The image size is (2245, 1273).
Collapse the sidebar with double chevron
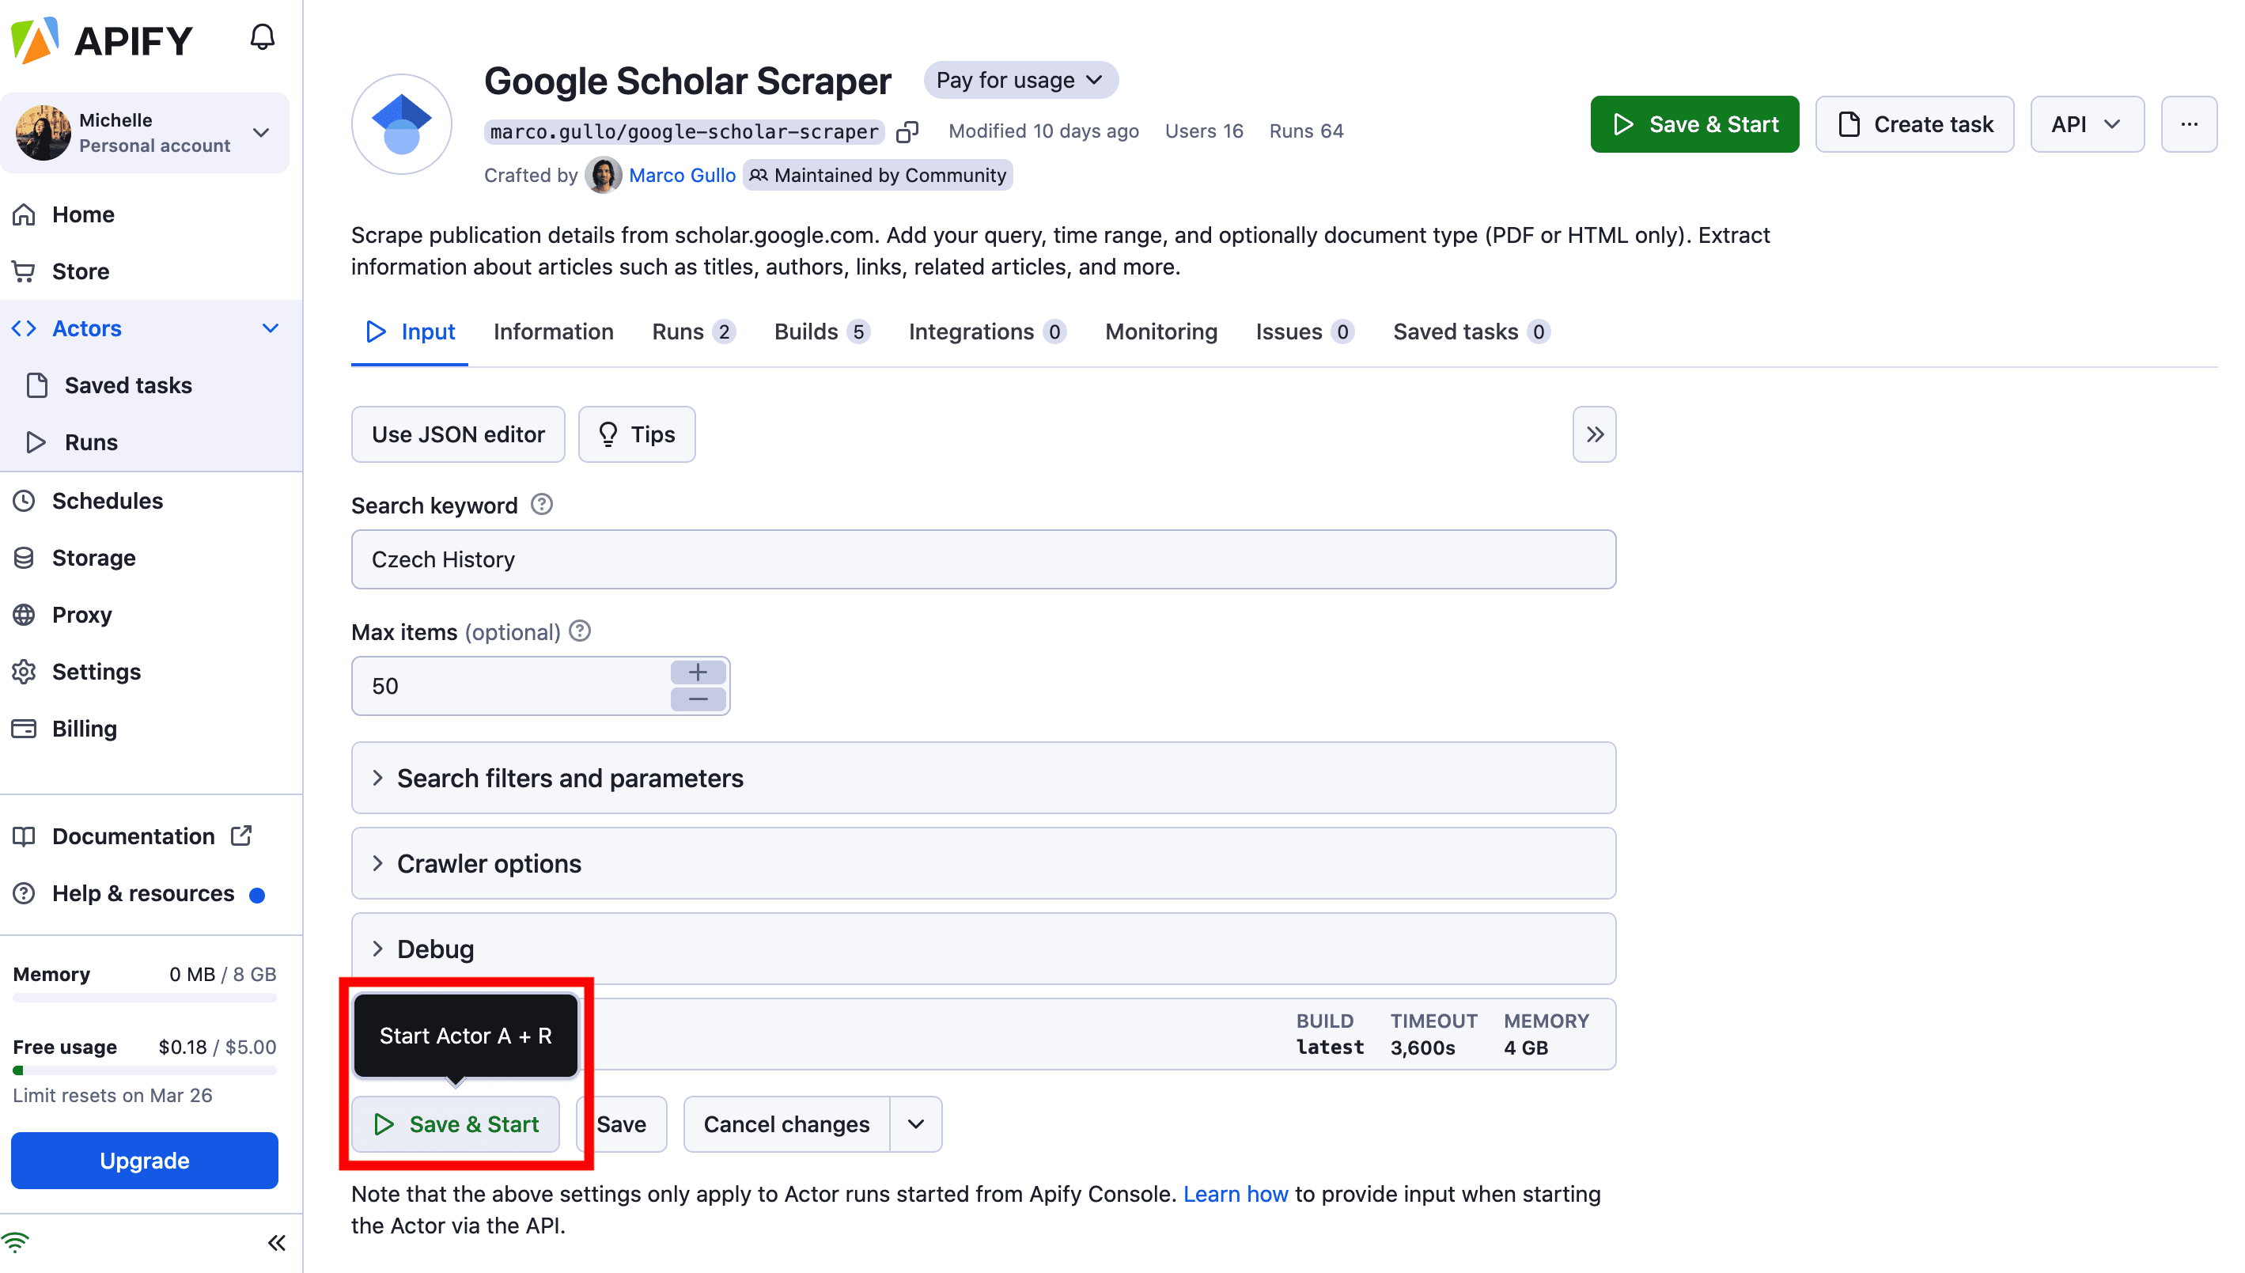click(x=277, y=1242)
